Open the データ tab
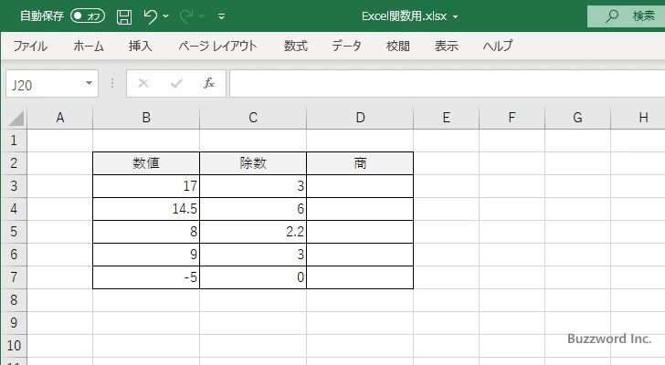Screen dimensions: 665x365 (x=346, y=46)
